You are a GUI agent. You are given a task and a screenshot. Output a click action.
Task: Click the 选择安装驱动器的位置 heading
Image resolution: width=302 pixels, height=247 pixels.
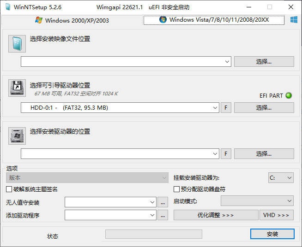pyautogui.click(x=60, y=131)
